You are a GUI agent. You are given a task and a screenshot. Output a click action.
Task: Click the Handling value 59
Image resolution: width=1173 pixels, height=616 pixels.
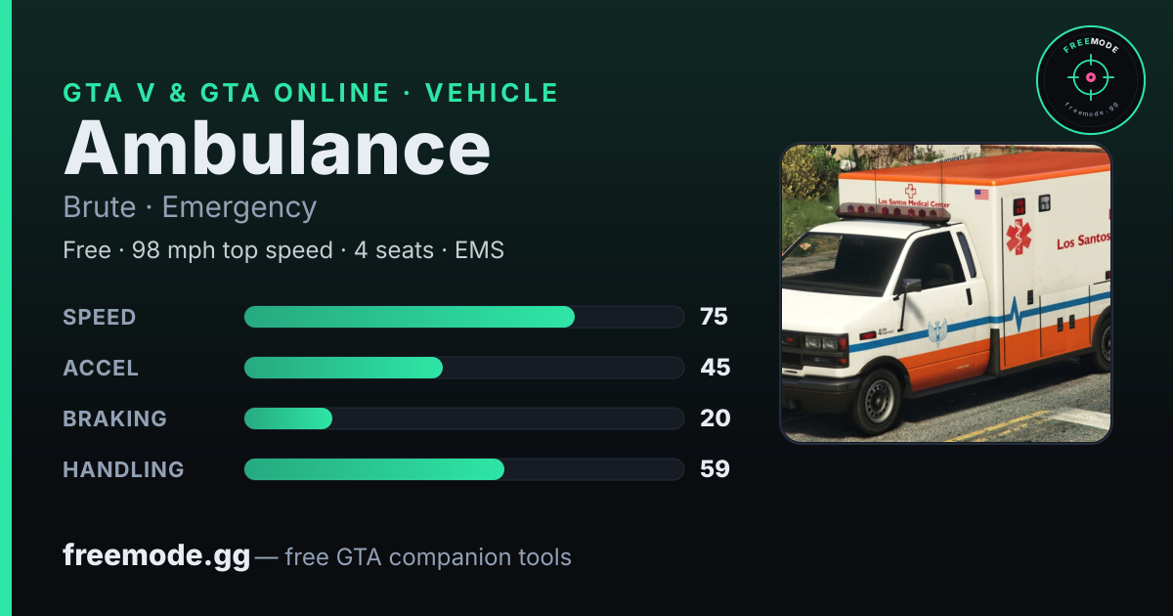point(716,469)
